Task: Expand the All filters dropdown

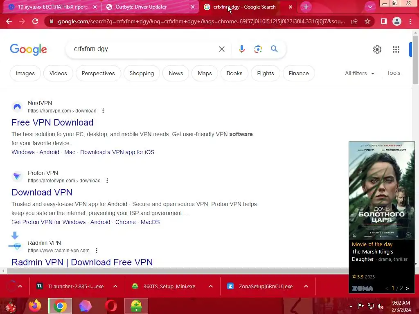Action: [x=359, y=73]
